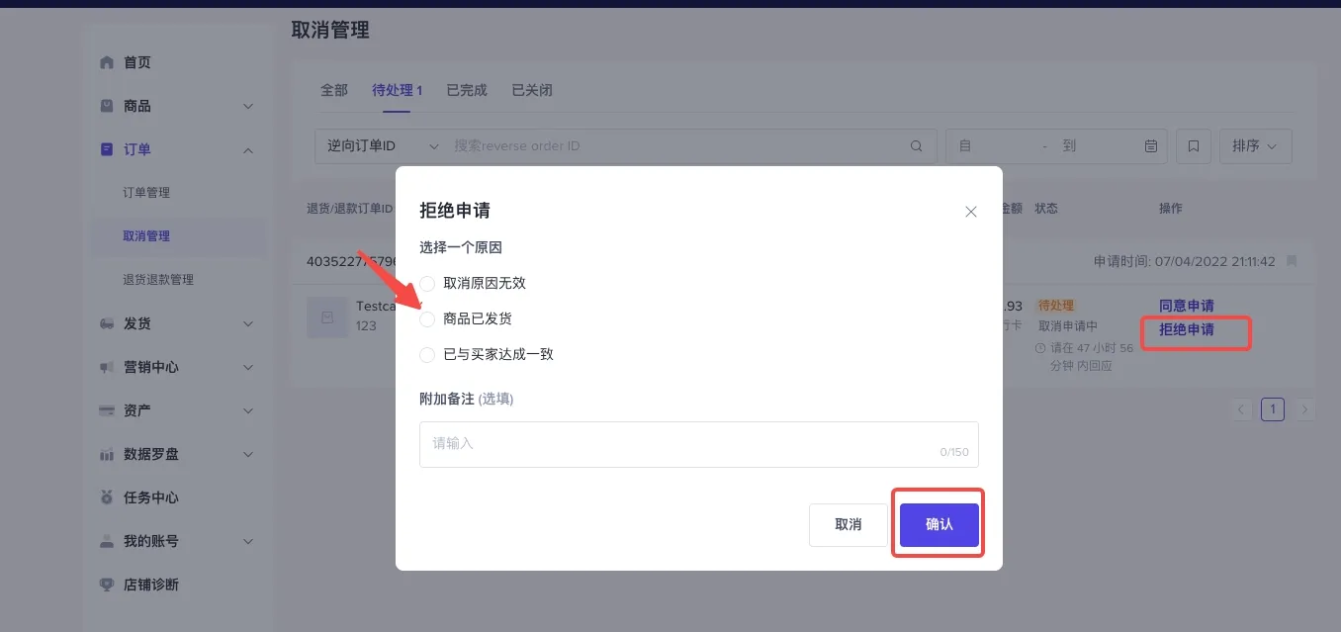This screenshot has width=1341, height=632.
Task: Switch to the 已完成 tab
Action: click(x=467, y=90)
